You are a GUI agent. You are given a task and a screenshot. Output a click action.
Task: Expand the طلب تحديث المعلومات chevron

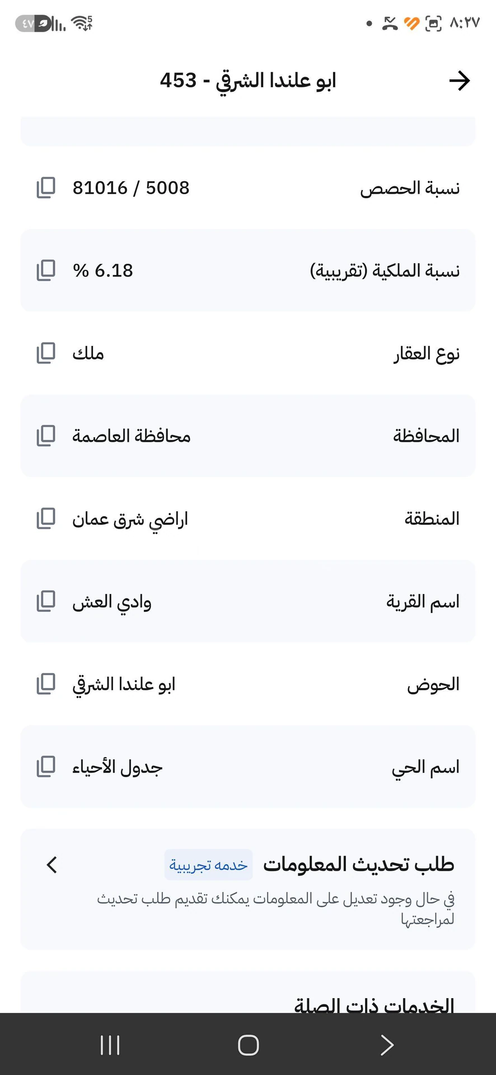click(52, 864)
